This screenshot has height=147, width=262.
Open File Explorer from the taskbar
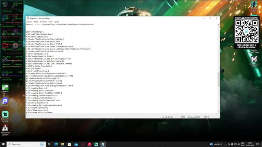pos(63,144)
